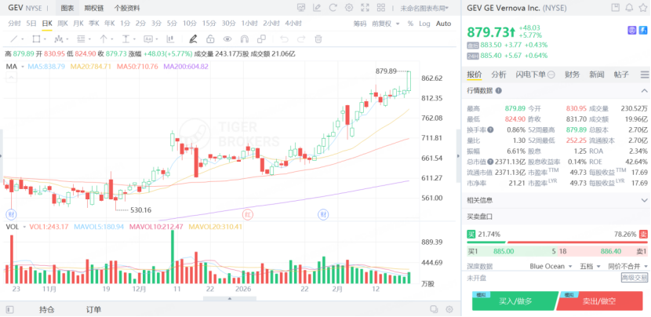The height and width of the screenshot is (317, 651).
Task: Toggle Auto scale on chart
Action: [x=443, y=24]
